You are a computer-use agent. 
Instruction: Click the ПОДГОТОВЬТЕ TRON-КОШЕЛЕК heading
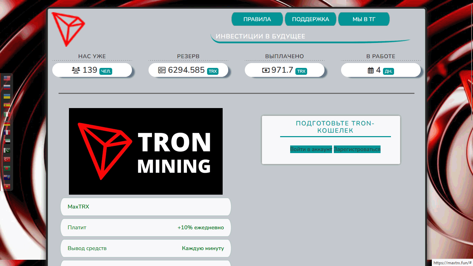tap(335, 127)
